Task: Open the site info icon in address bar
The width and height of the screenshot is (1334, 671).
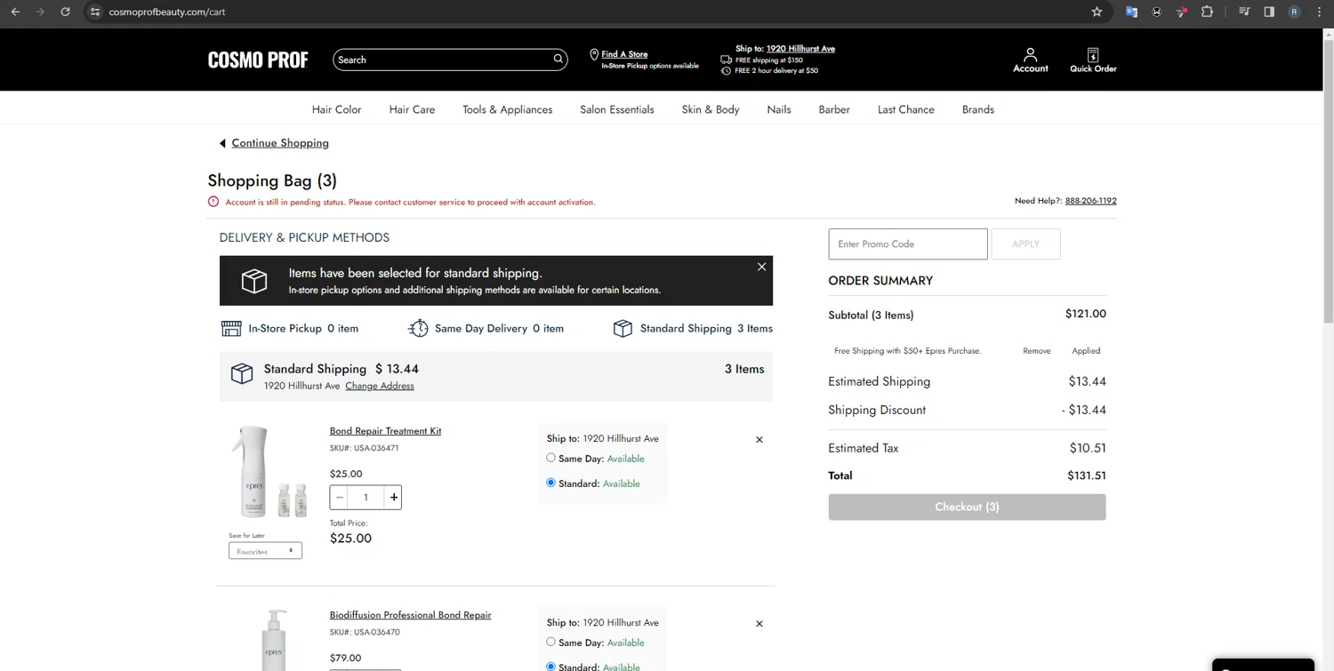Action: 95,12
